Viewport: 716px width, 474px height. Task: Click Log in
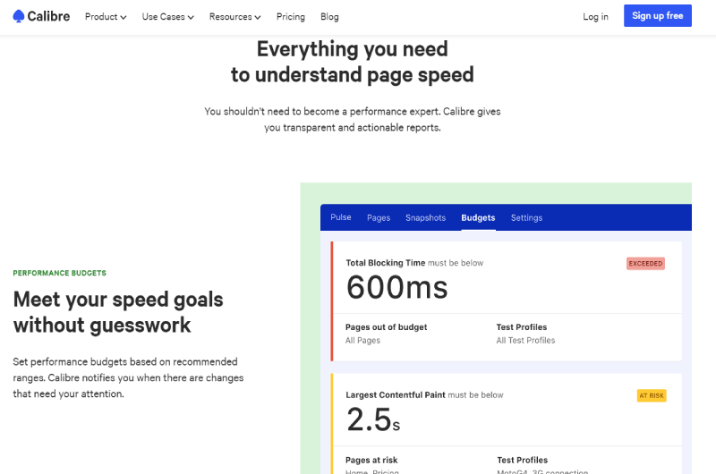[595, 17]
